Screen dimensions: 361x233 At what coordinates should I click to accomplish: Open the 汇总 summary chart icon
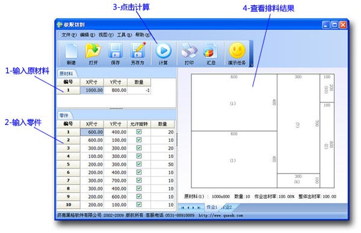pyautogui.click(x=211, y=53)
